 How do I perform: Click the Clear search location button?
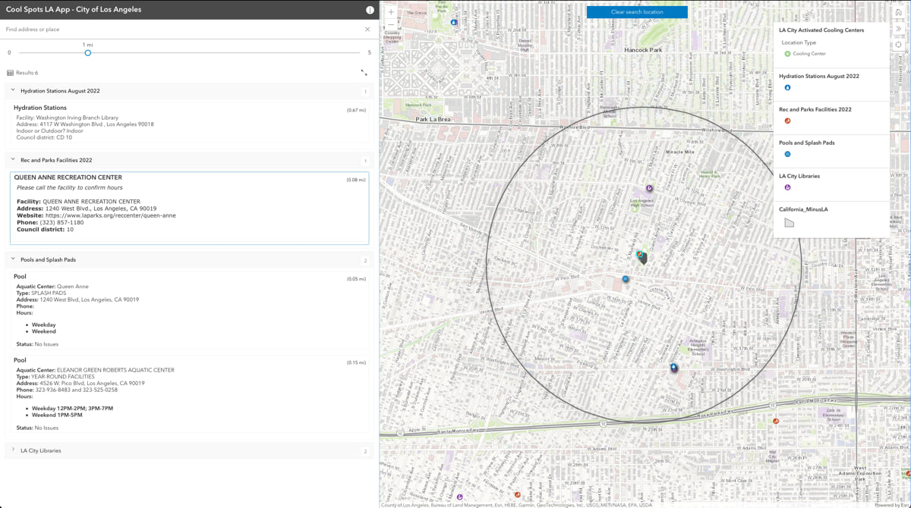pyautogui.click(x=637, y=12)
